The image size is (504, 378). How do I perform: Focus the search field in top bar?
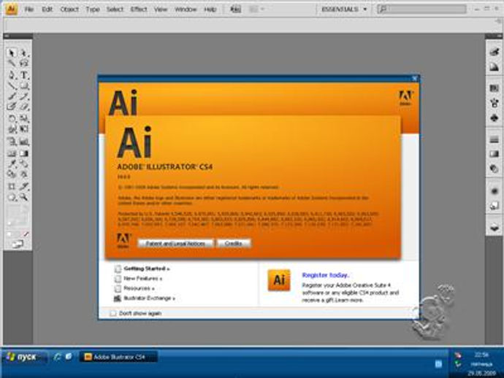[421, 9]
